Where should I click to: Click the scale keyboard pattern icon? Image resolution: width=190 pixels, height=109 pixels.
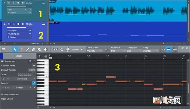[25, 74]
